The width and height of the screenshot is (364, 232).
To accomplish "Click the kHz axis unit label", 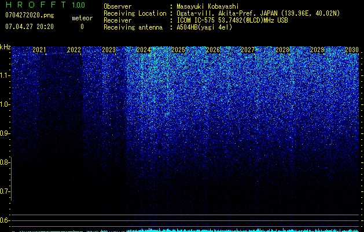I will click(x=5, y=47).
